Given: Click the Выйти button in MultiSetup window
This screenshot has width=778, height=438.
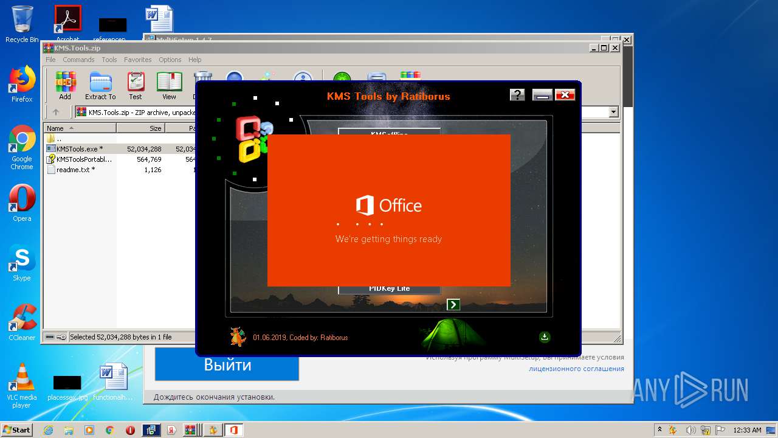Looking at the screenshot, I should pos(227,364).
